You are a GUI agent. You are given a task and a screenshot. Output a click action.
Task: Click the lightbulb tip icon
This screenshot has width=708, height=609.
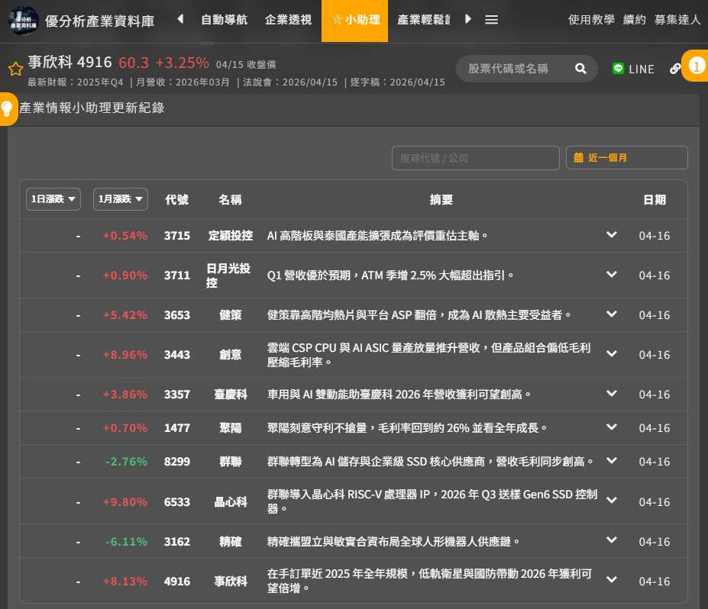(x=7, y=108)
